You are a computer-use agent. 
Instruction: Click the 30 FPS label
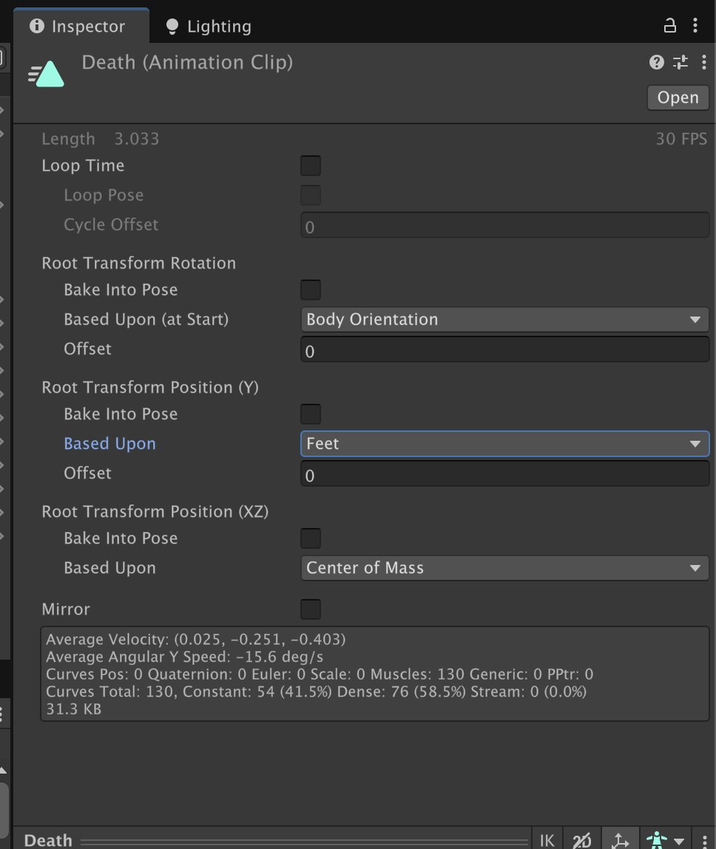coord(681,139)
